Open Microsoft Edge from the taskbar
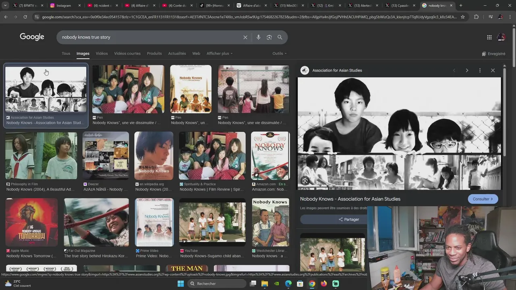 coord(288,284)
